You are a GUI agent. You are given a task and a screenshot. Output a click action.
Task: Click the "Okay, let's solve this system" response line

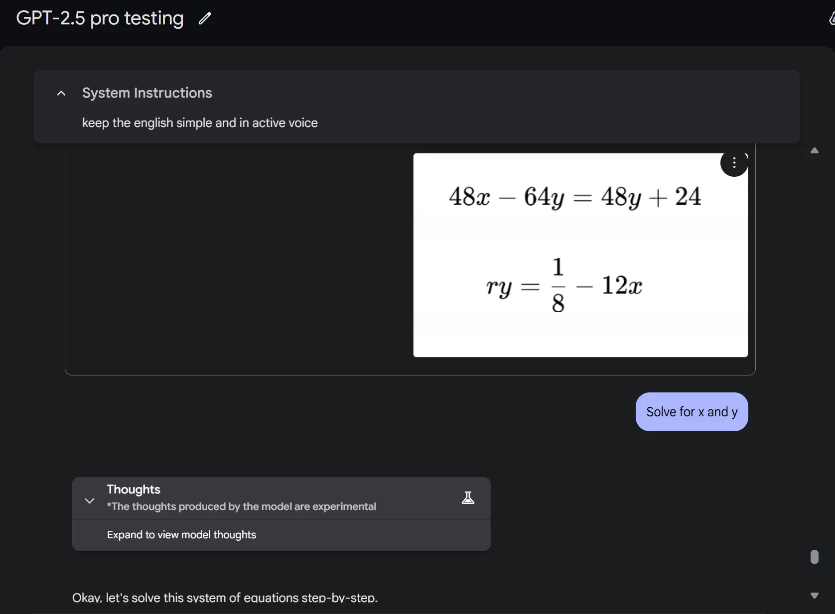[x=225, y=598]
